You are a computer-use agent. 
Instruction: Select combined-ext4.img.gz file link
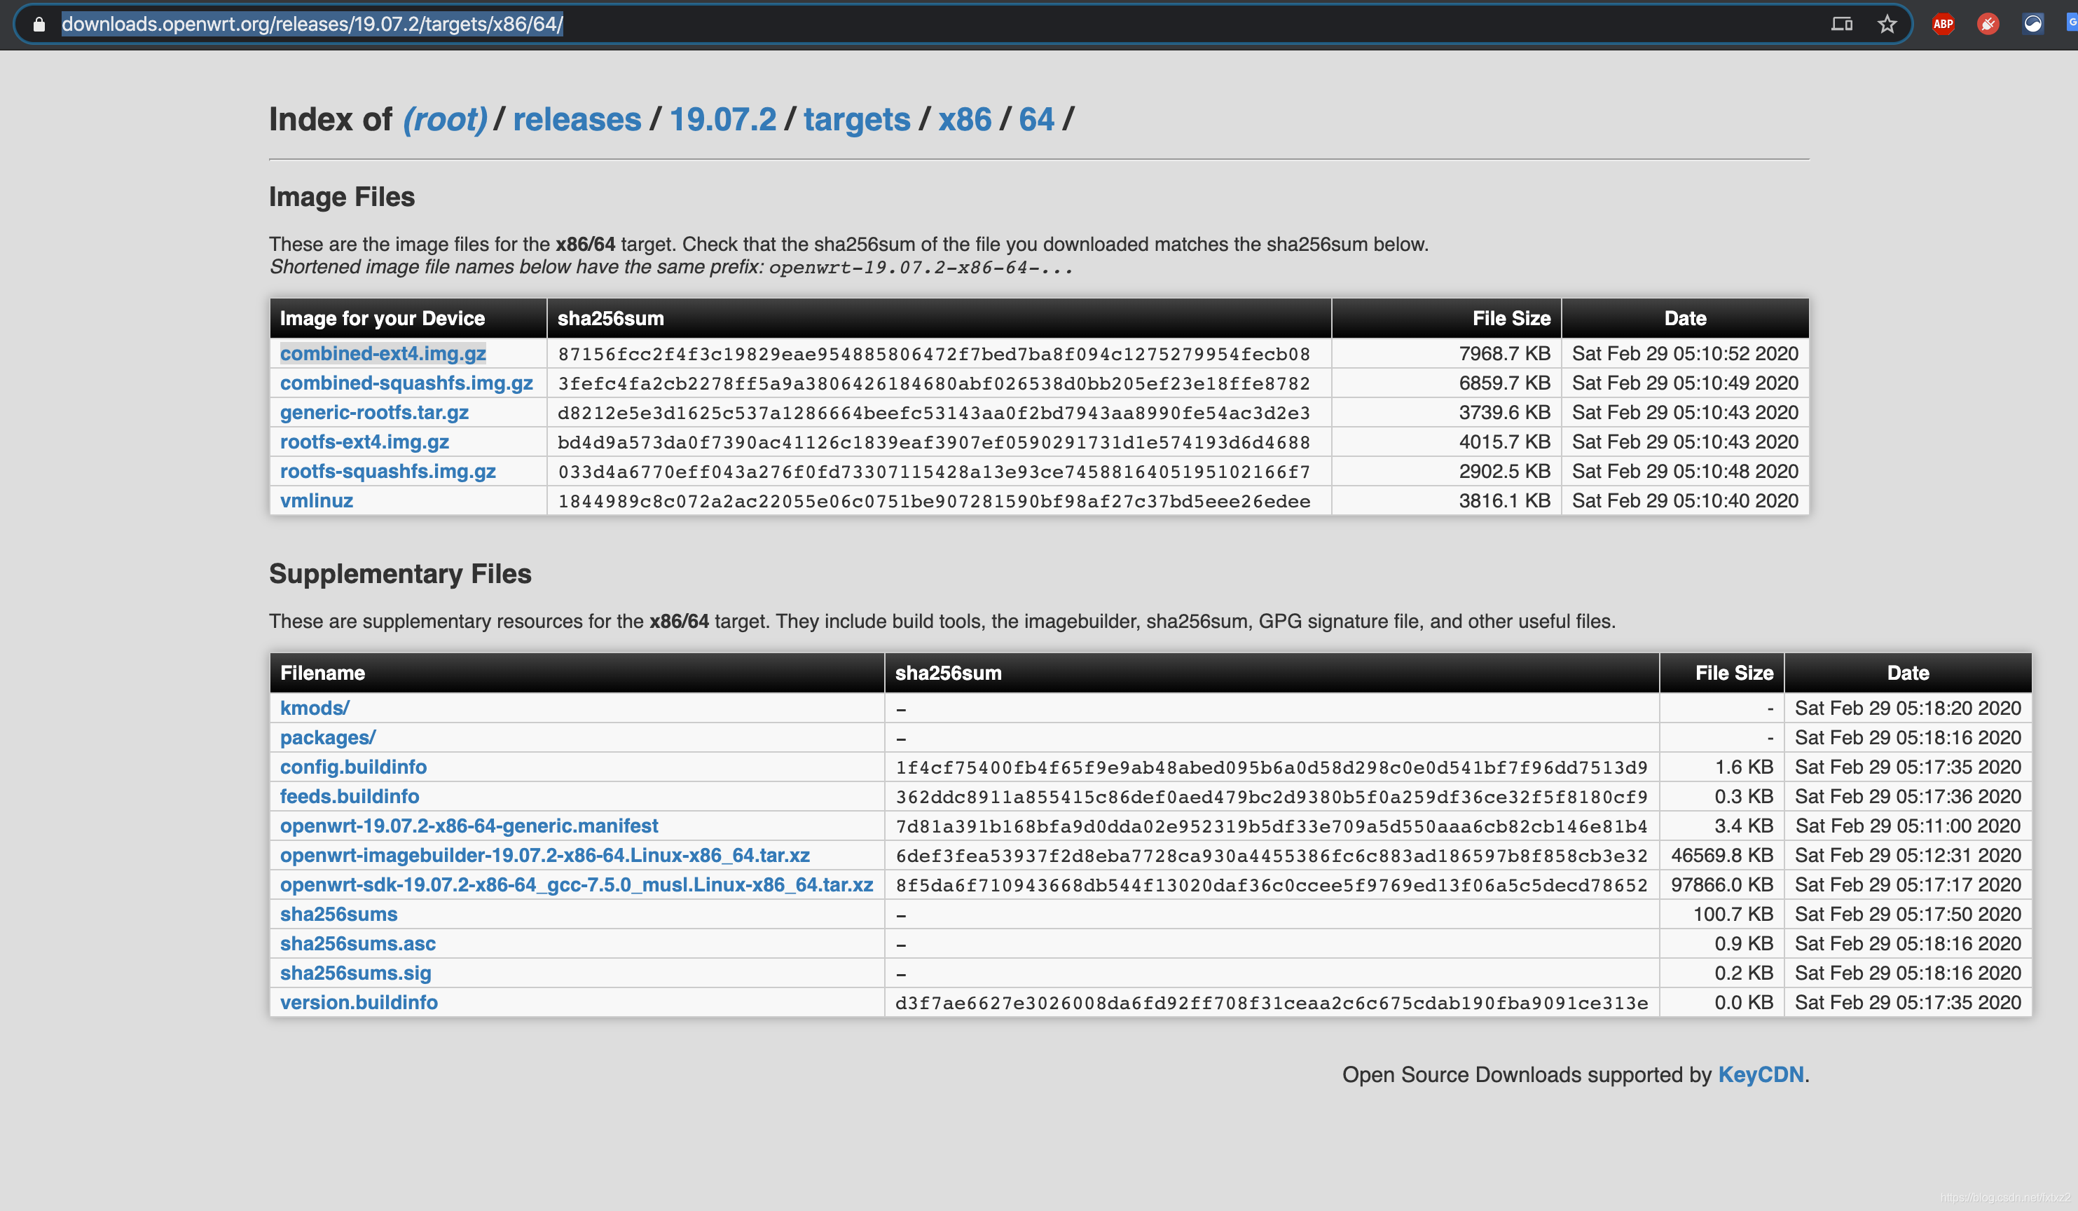coord(382,353)
